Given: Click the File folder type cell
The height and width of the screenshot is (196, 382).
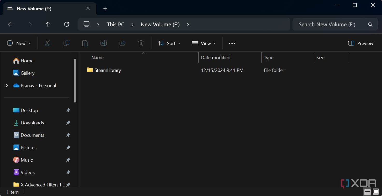Looking at the screenshot, I should (274, 70).
